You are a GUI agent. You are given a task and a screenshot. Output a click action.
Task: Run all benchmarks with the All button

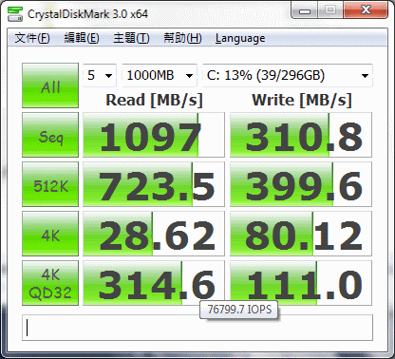coord(50,85)
